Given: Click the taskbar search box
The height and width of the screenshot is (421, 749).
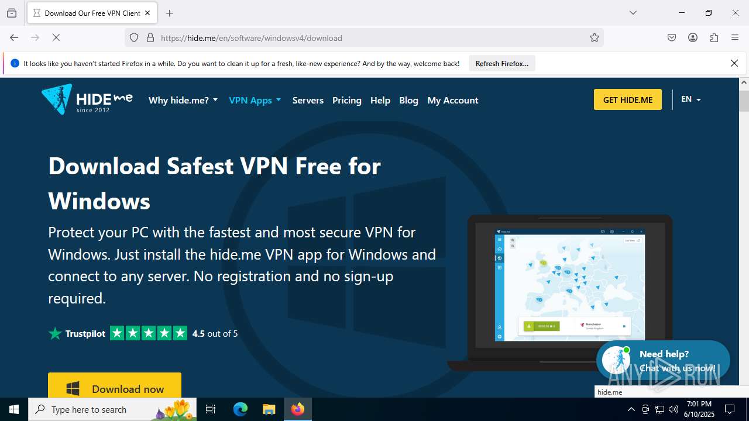Looking at the screenshot, I should click(113, 409).
